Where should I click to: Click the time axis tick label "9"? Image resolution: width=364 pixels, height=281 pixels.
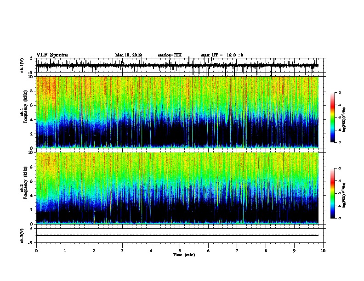[294, 251]
